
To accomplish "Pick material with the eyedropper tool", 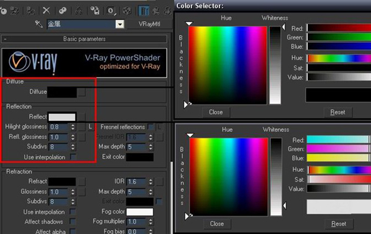I will tap(38, 24).
